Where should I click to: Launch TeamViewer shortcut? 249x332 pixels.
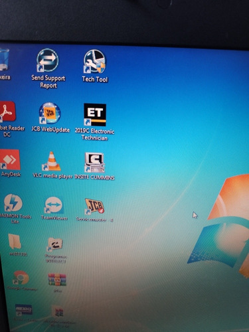point(54,205)
